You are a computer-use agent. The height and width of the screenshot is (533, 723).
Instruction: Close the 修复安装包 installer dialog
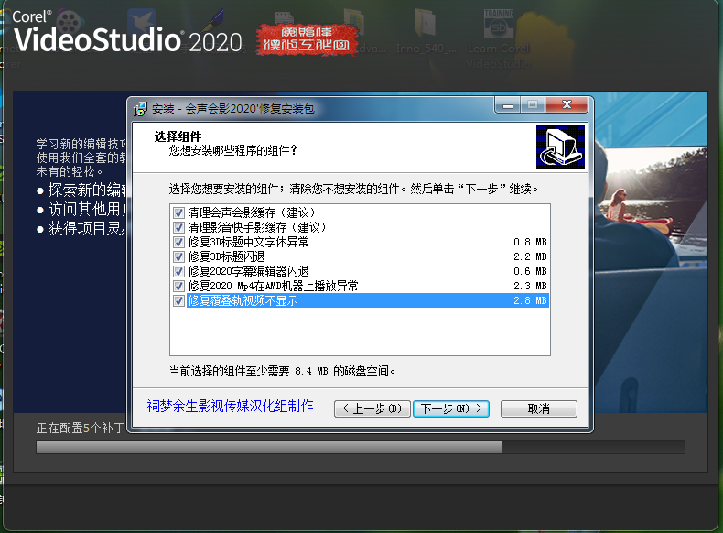pyautogui.click(x=567, y=104)
